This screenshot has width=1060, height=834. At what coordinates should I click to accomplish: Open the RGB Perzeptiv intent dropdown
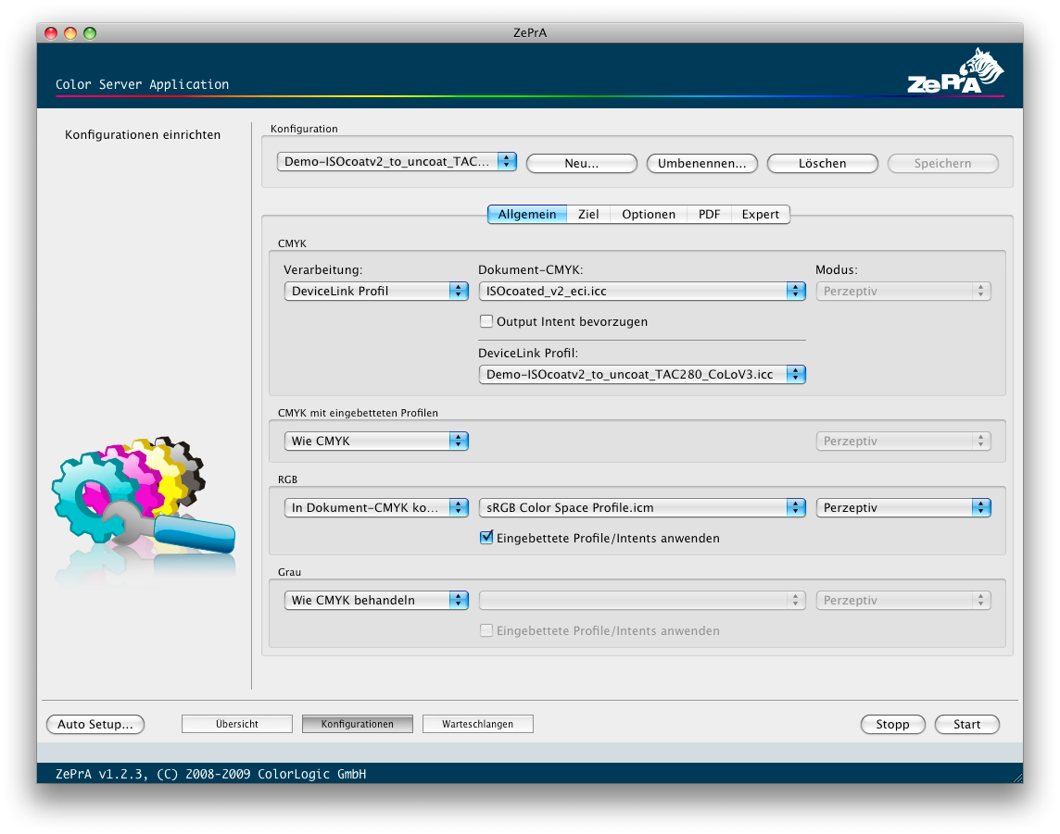click(x=903, y=508)
